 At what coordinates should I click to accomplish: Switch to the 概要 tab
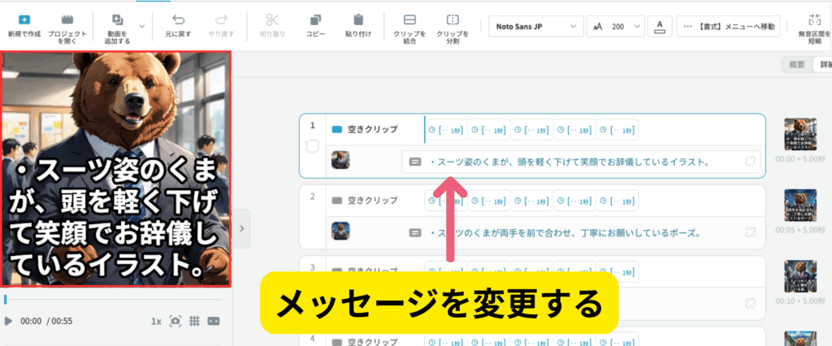(x=797, y=65)
